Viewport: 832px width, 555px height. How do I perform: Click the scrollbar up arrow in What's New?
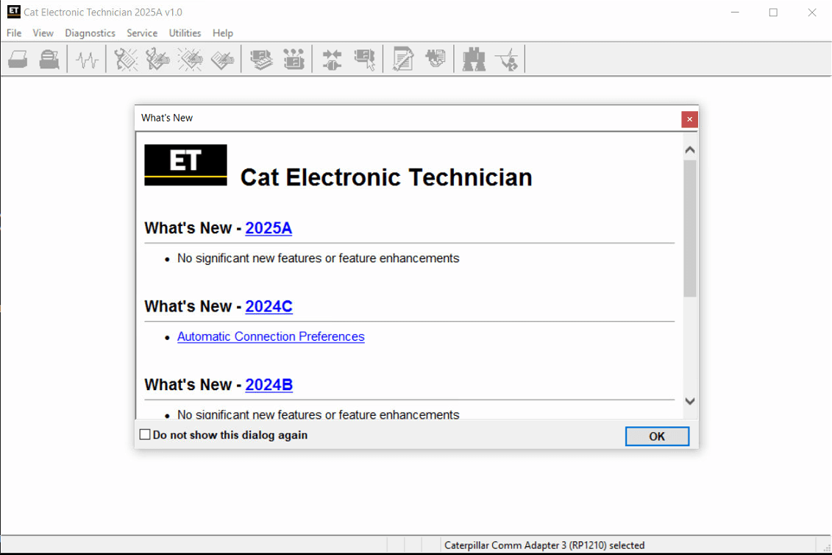point(689,150)
